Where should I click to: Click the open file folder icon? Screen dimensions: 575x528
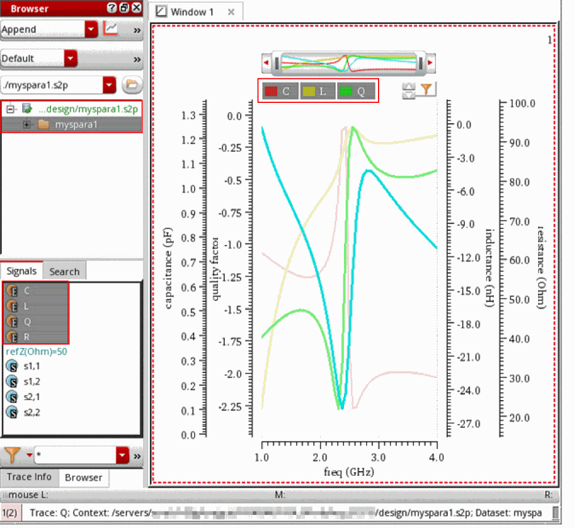(x=132, y=85)
